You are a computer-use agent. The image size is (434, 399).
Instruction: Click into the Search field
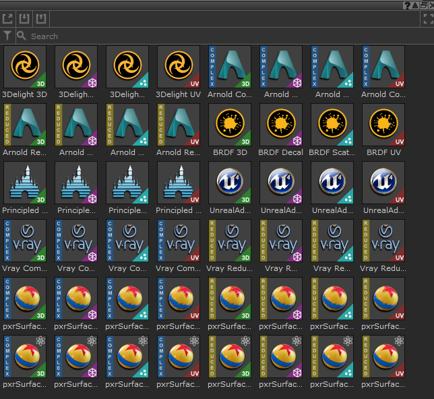click(x=202, y=36)
